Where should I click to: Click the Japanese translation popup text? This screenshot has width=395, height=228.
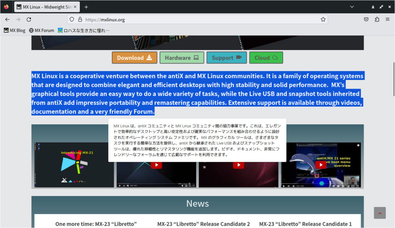point(197,140)
